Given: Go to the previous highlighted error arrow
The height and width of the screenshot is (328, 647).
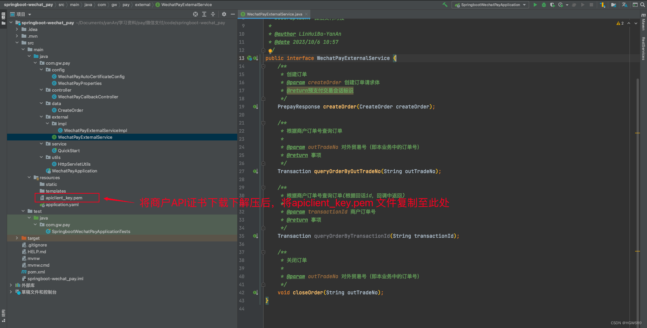Looking at the screenshot, I should pyautogui.click(x=629, y=23).
